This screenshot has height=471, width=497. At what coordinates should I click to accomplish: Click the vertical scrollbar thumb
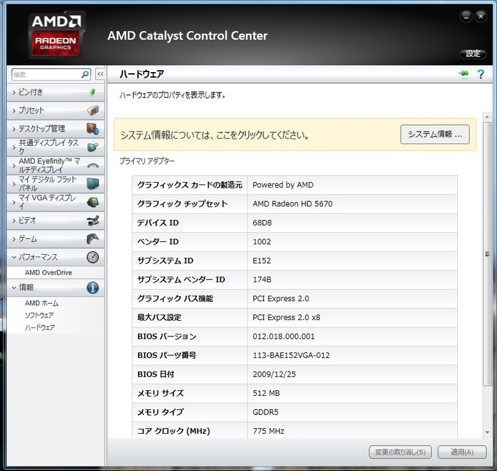click(x=488, y=254)
